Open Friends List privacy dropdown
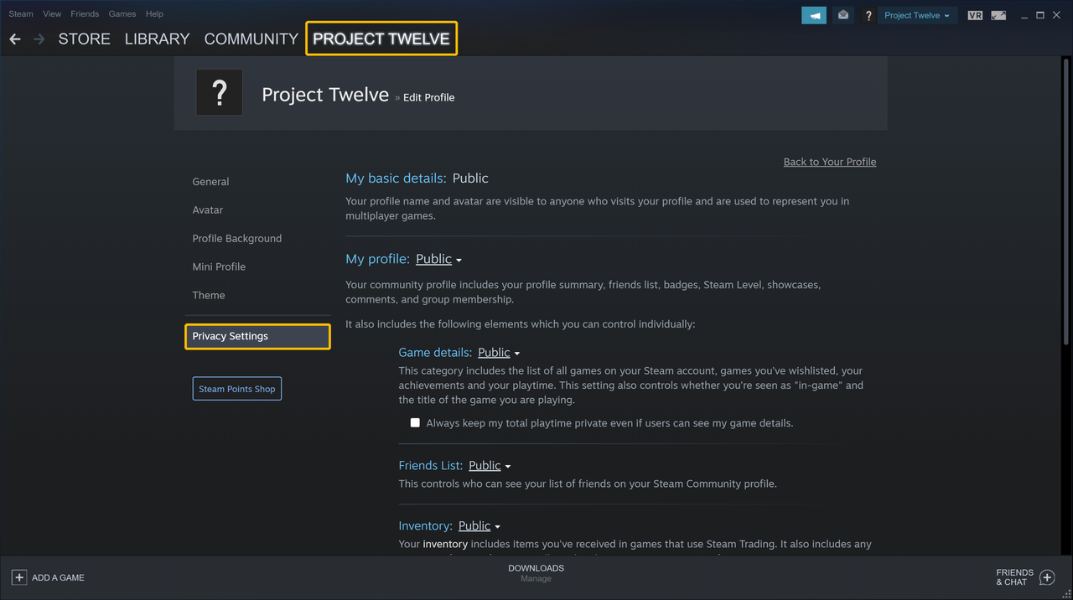1073x600 pixels. click(490, 466)
